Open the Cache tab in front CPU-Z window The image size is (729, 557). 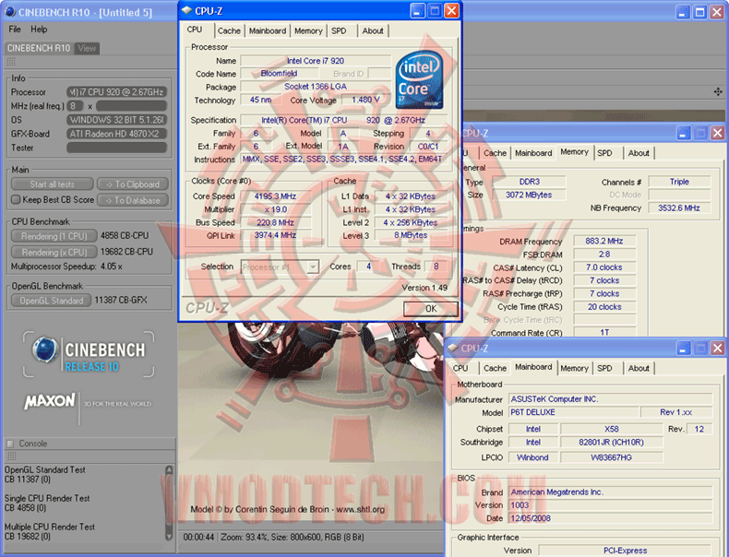click(x=229, y=31)
